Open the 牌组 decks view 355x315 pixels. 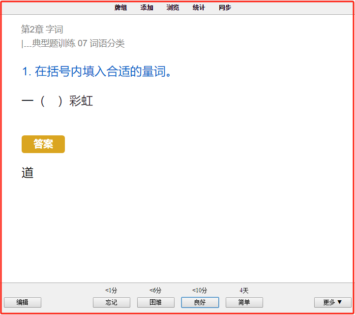click(120, 8)
